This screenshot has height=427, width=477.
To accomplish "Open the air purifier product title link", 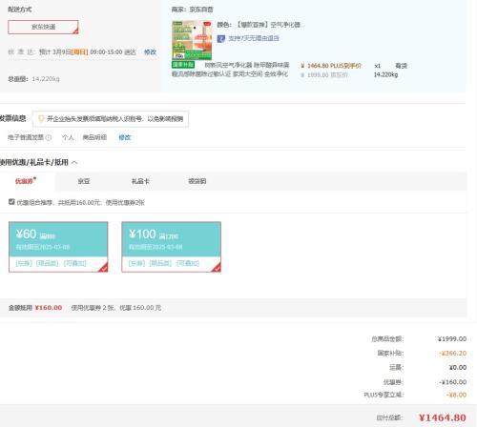I will coord(230,70).
